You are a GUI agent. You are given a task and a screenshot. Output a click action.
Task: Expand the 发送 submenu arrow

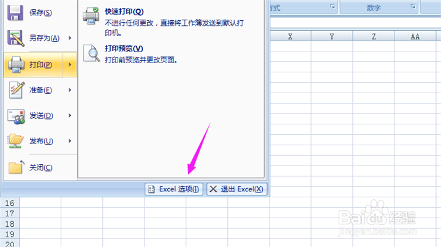click(70, 116)
